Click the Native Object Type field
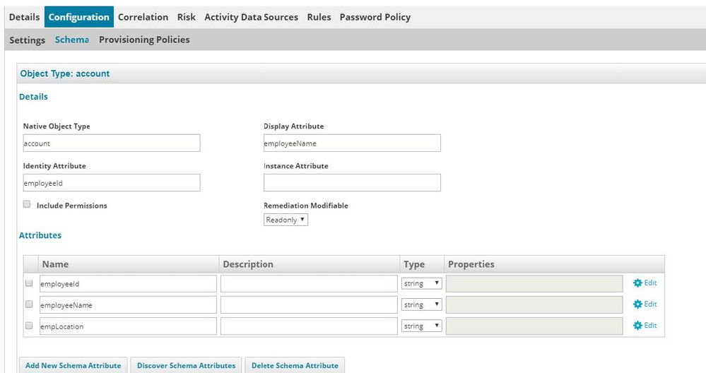 pyautogui.click(x=112, y=143)
